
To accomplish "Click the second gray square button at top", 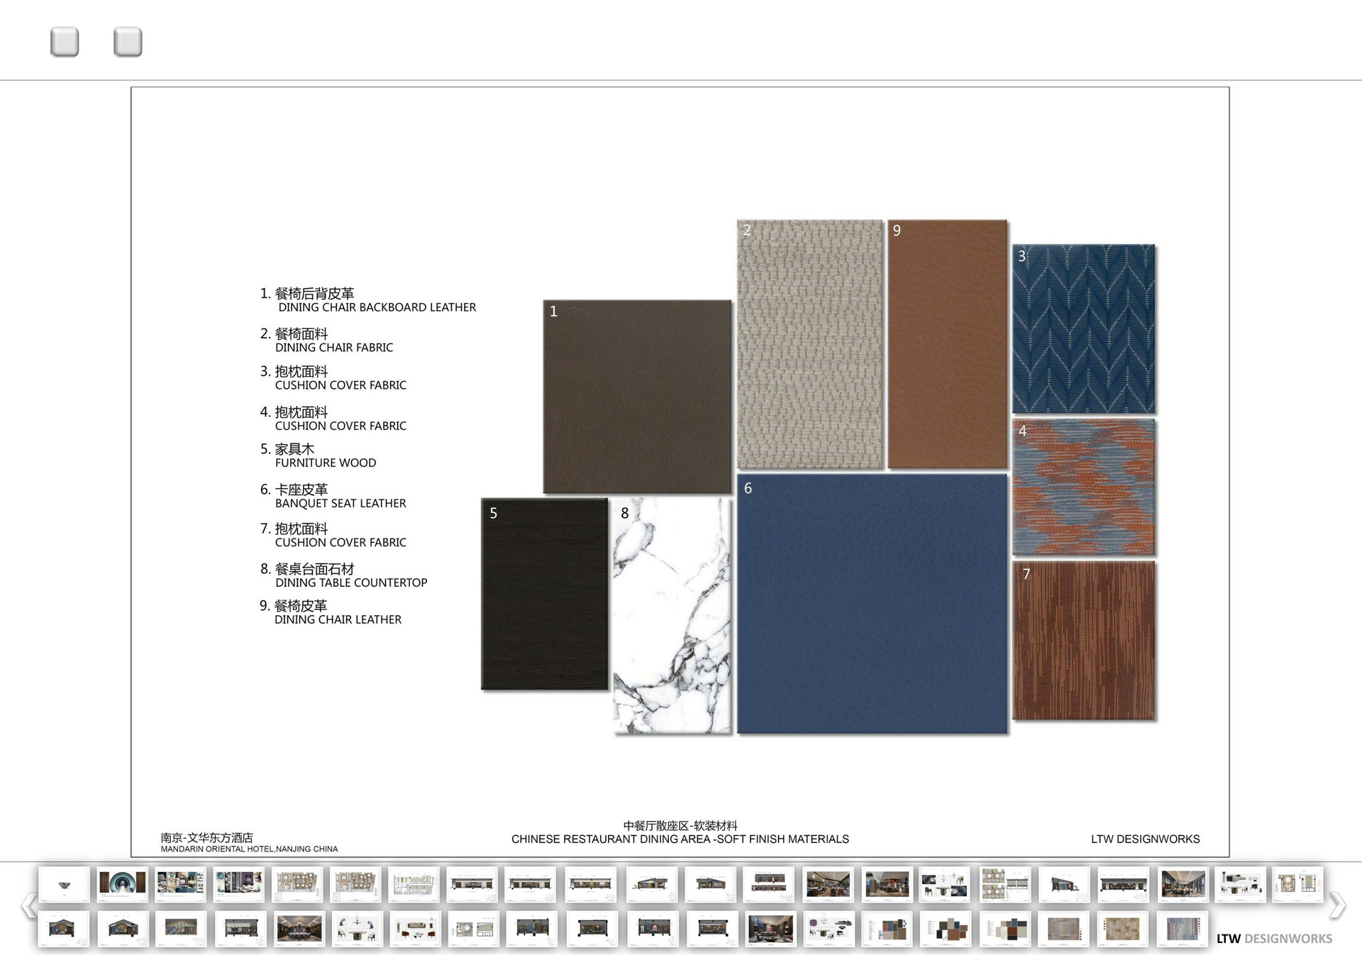I will click(x=128, y=42).
